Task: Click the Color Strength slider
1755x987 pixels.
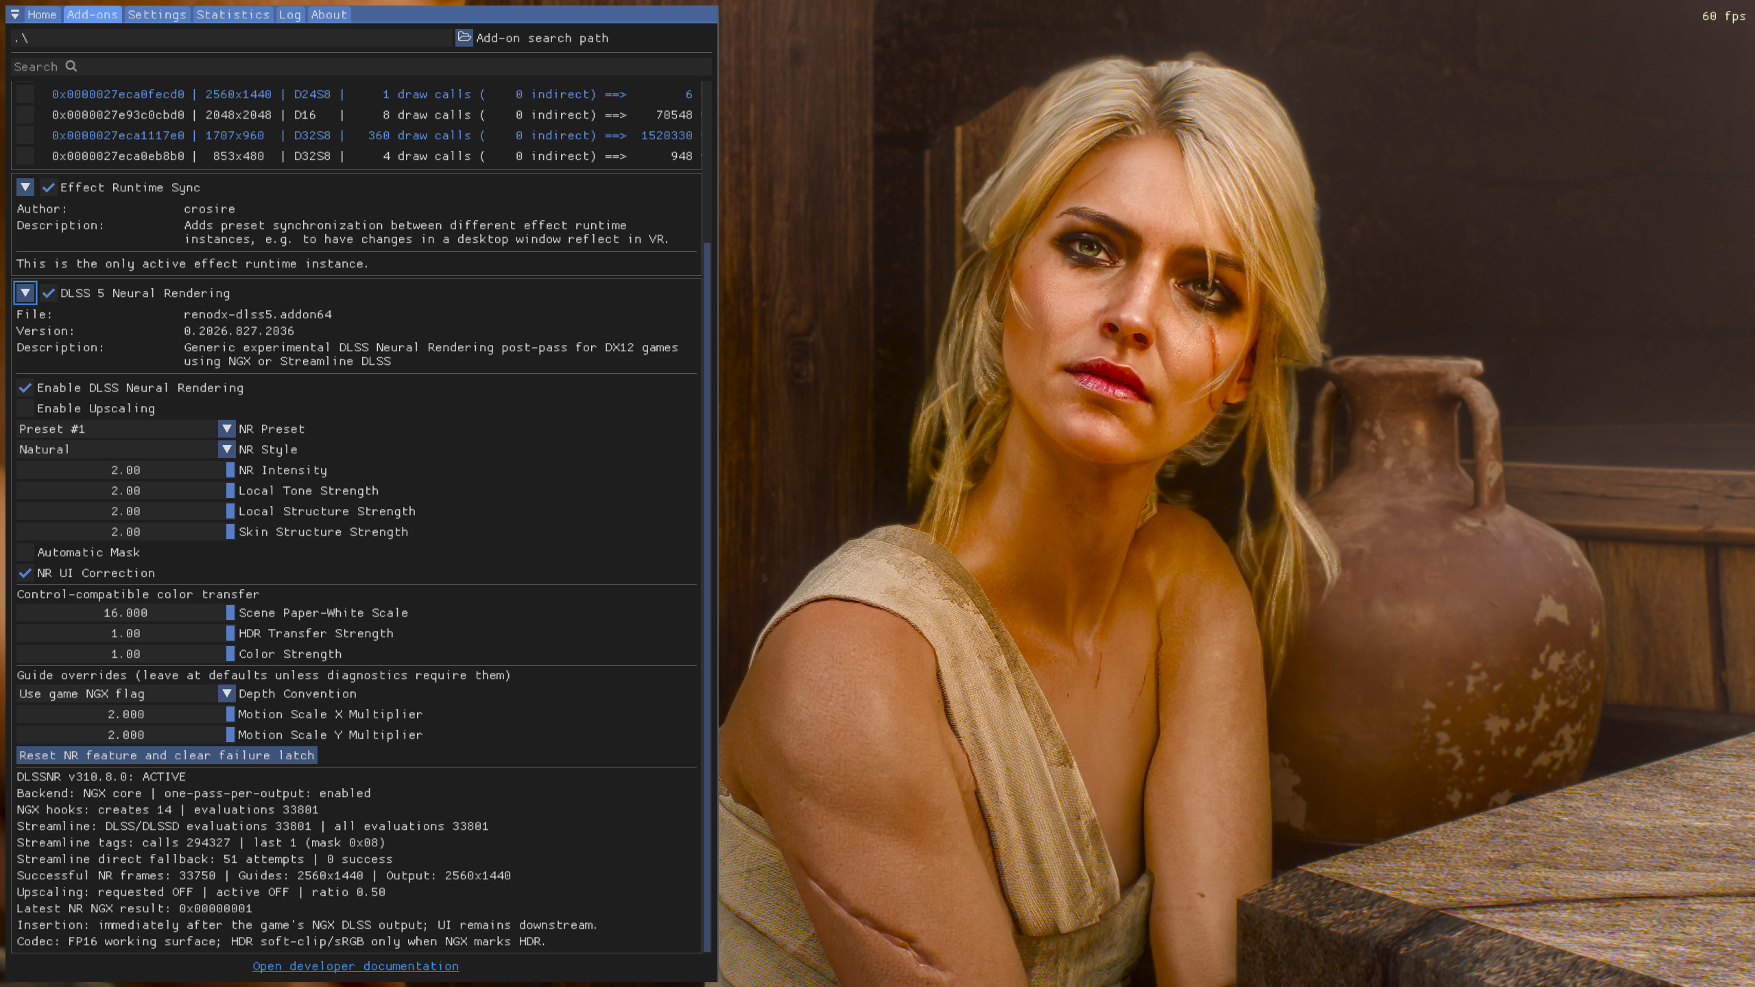Action: point(126,654)
